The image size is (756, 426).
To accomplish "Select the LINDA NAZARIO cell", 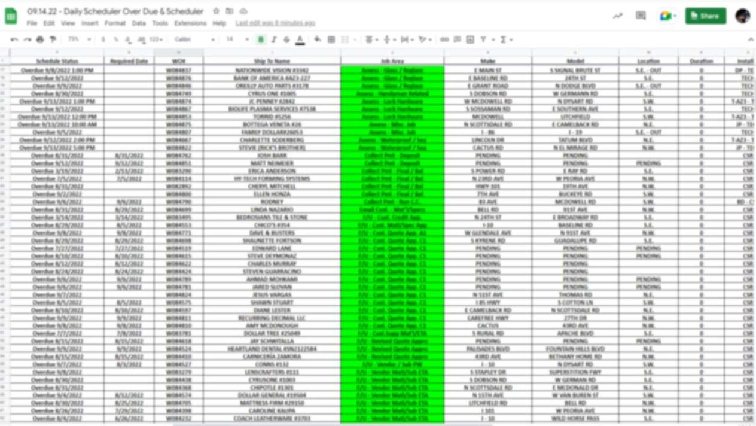I will 272,210.
